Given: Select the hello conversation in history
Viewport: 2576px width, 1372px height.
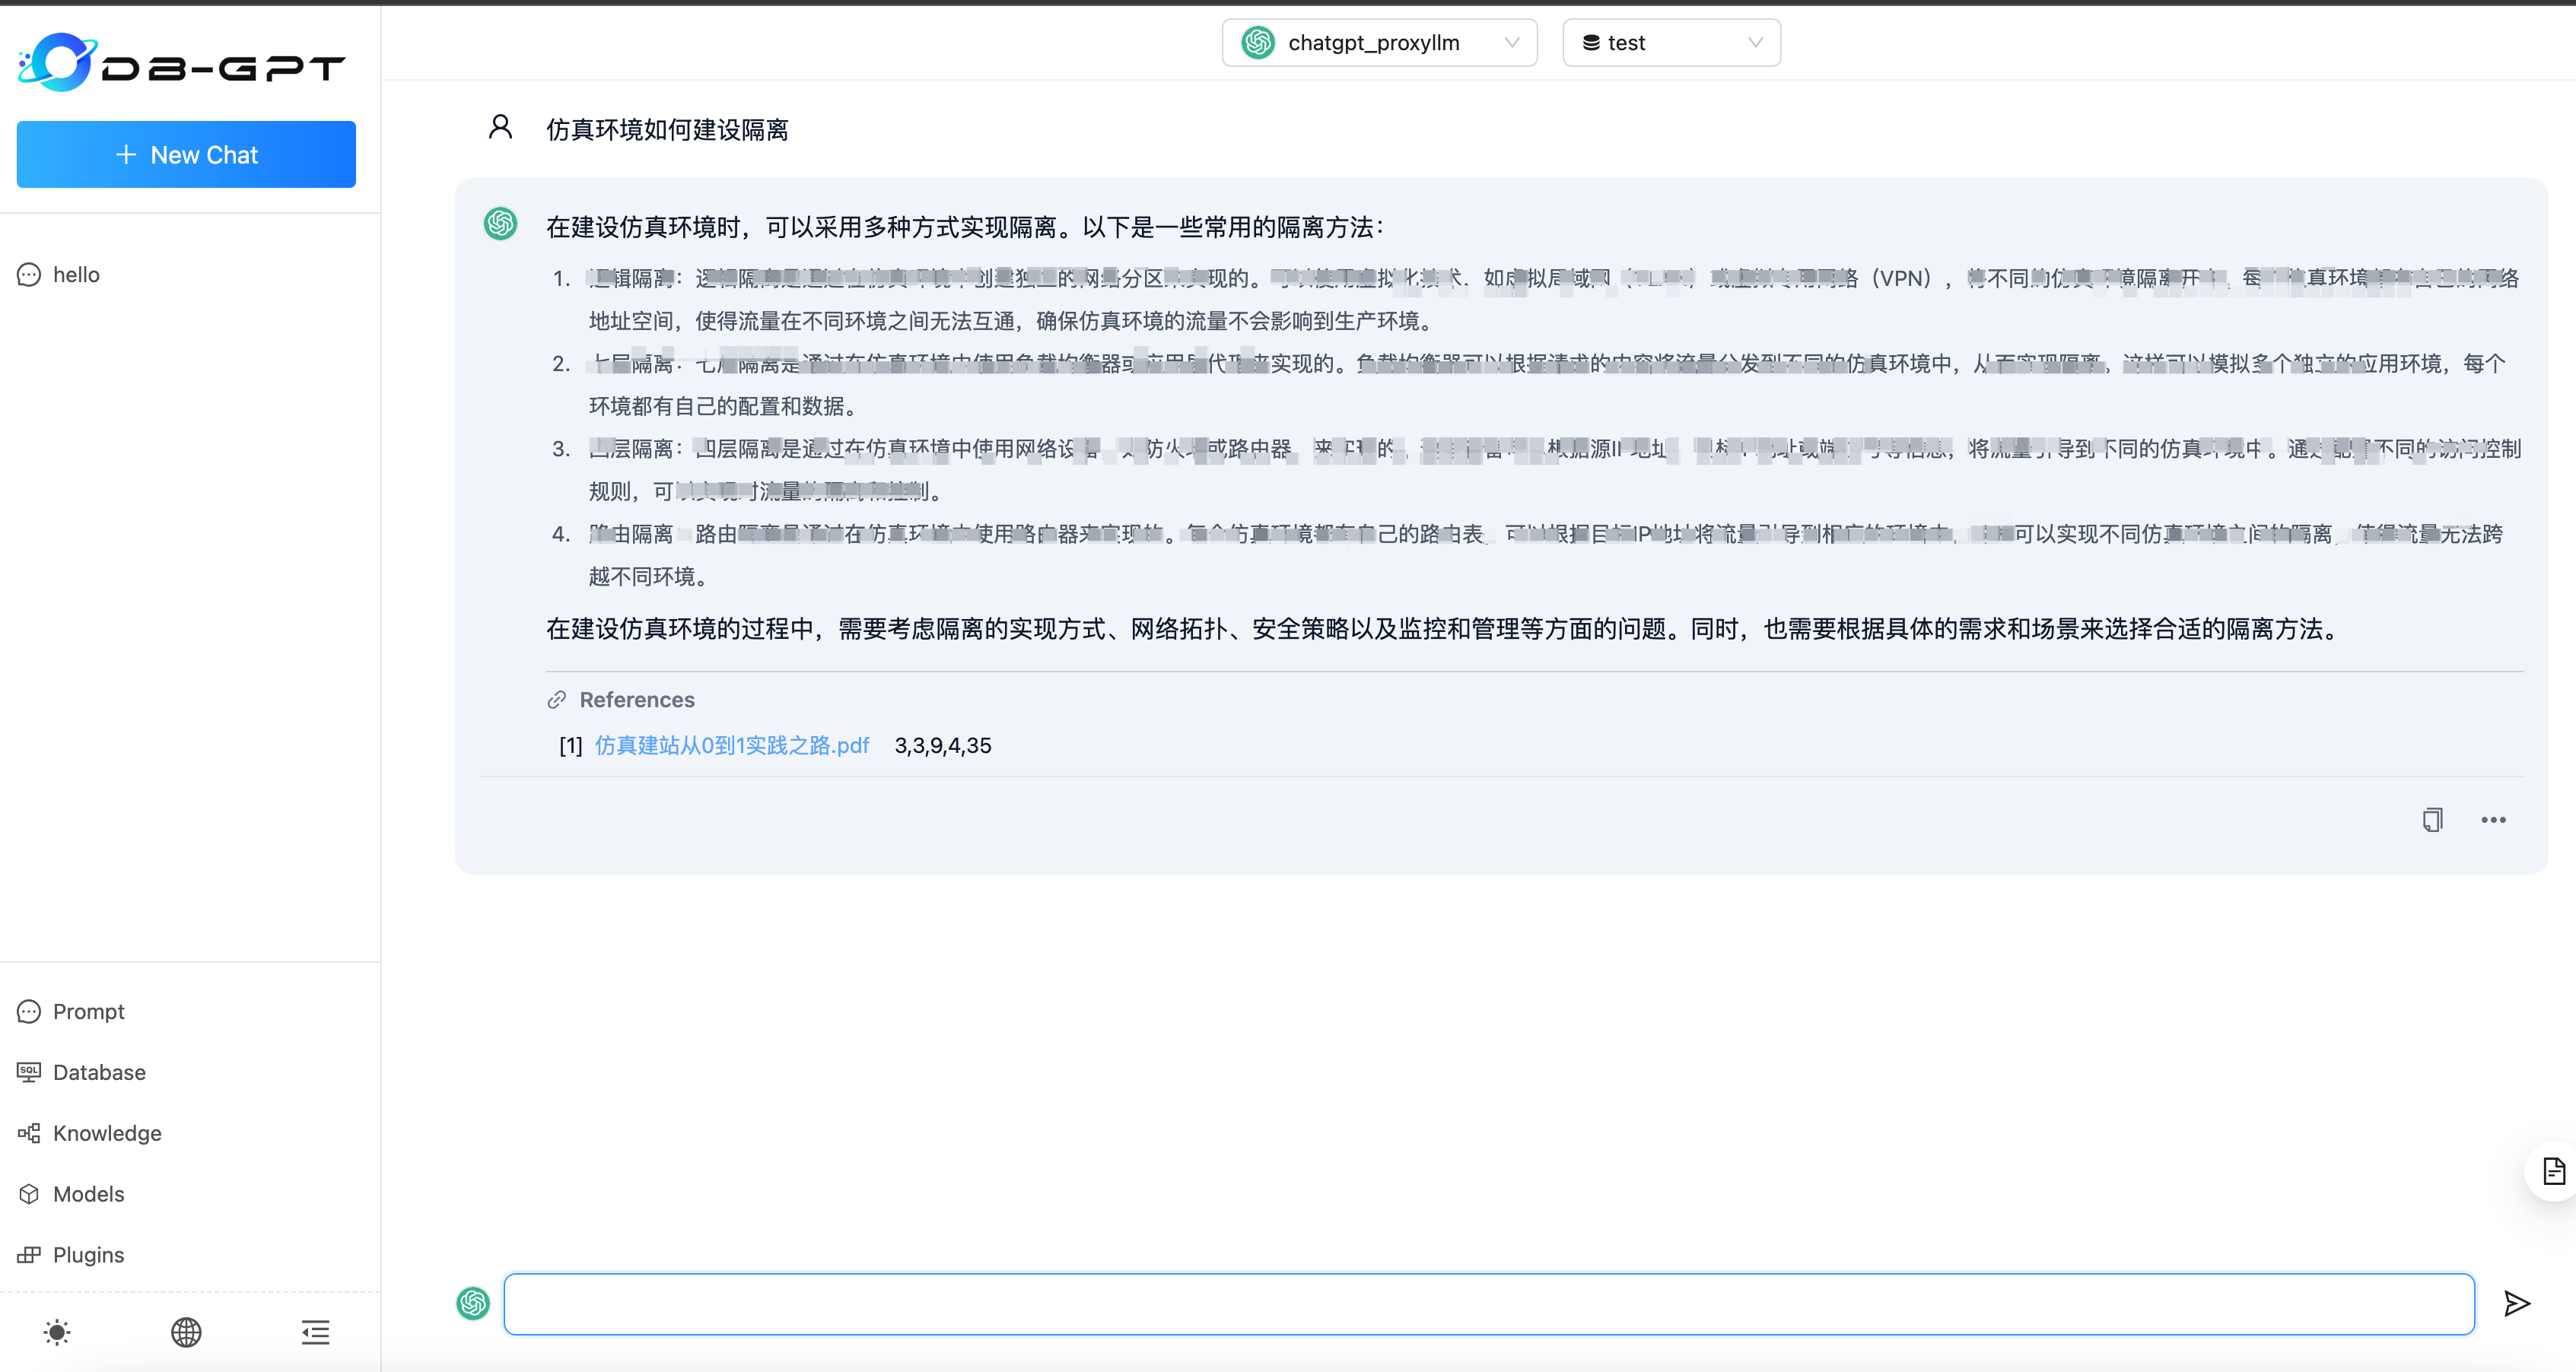Looking at the screenshot, I should (76, 275).
